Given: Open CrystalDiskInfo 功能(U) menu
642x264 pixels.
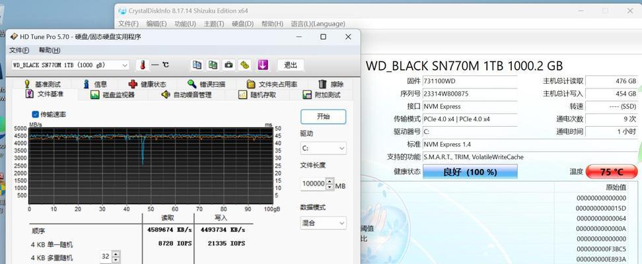Looking at the screenshot, I should click(x=185, y=24).
